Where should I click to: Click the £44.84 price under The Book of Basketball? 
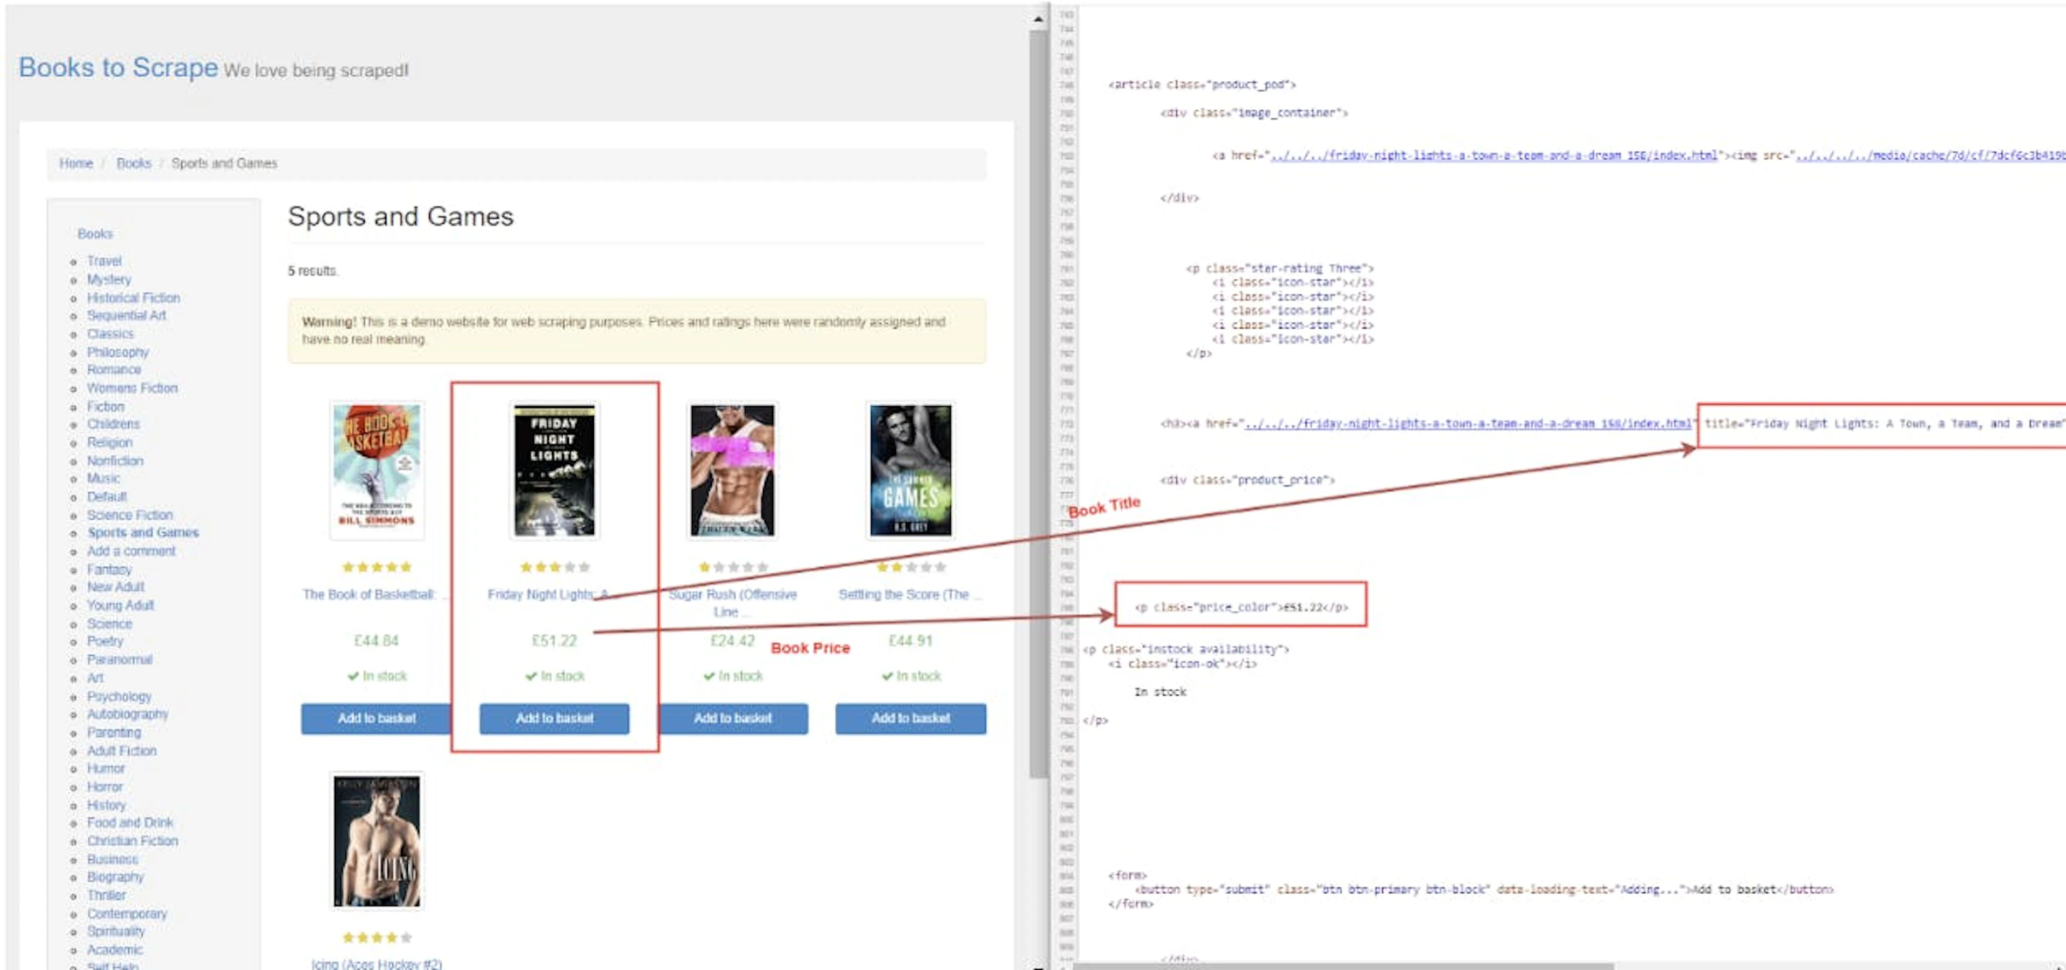376,641
